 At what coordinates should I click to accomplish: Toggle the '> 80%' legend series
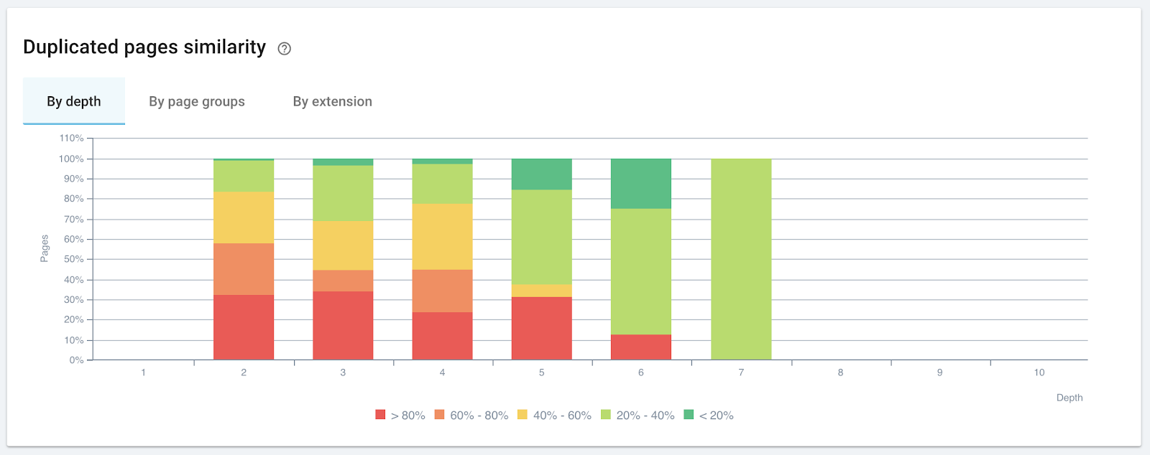tap(407, 415)
